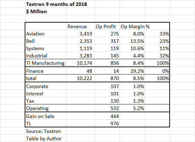
Task: Select Interest value cell 101
Action: pos(107,94)
